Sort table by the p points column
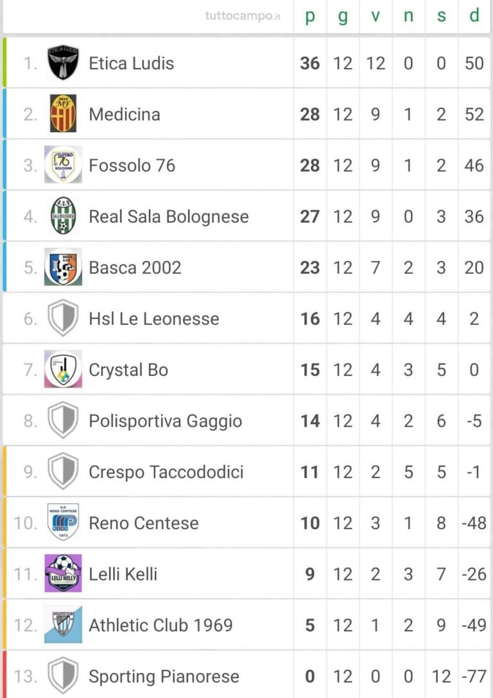The height and width of the screenshot is (698, 493). (x=310, y=17)
